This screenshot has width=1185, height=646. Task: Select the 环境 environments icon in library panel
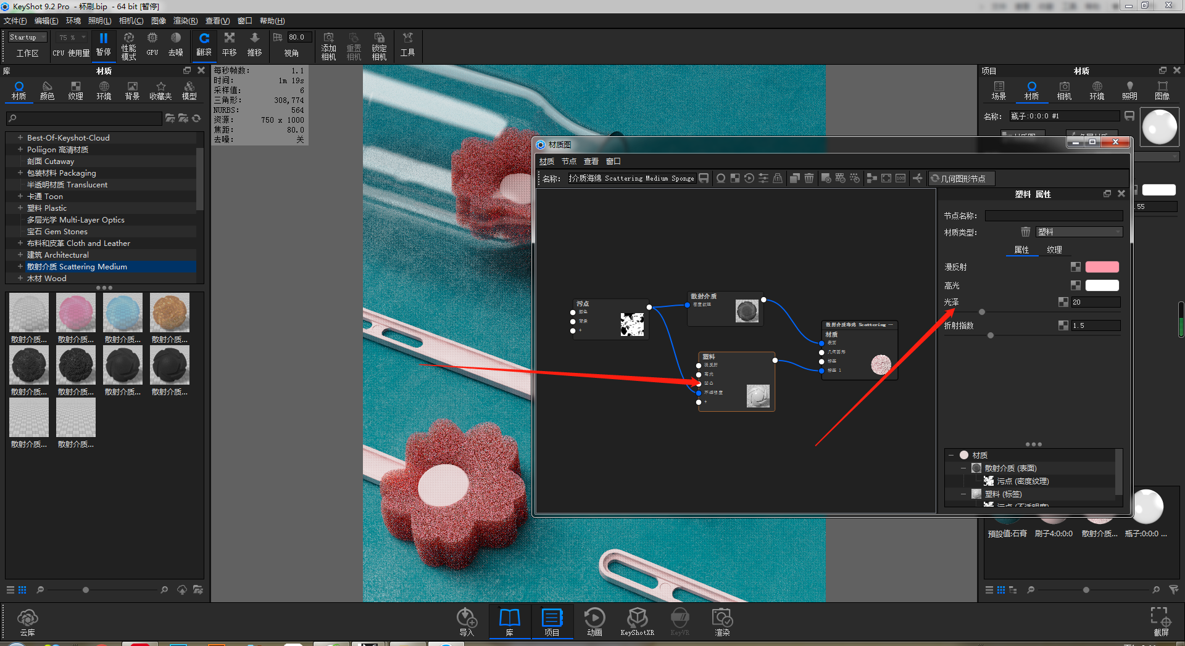point(104,89)
